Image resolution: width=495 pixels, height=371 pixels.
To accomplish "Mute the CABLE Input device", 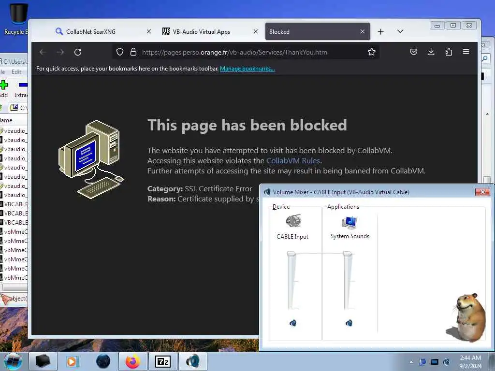I will pyautogui.click(x=292, y=323).
